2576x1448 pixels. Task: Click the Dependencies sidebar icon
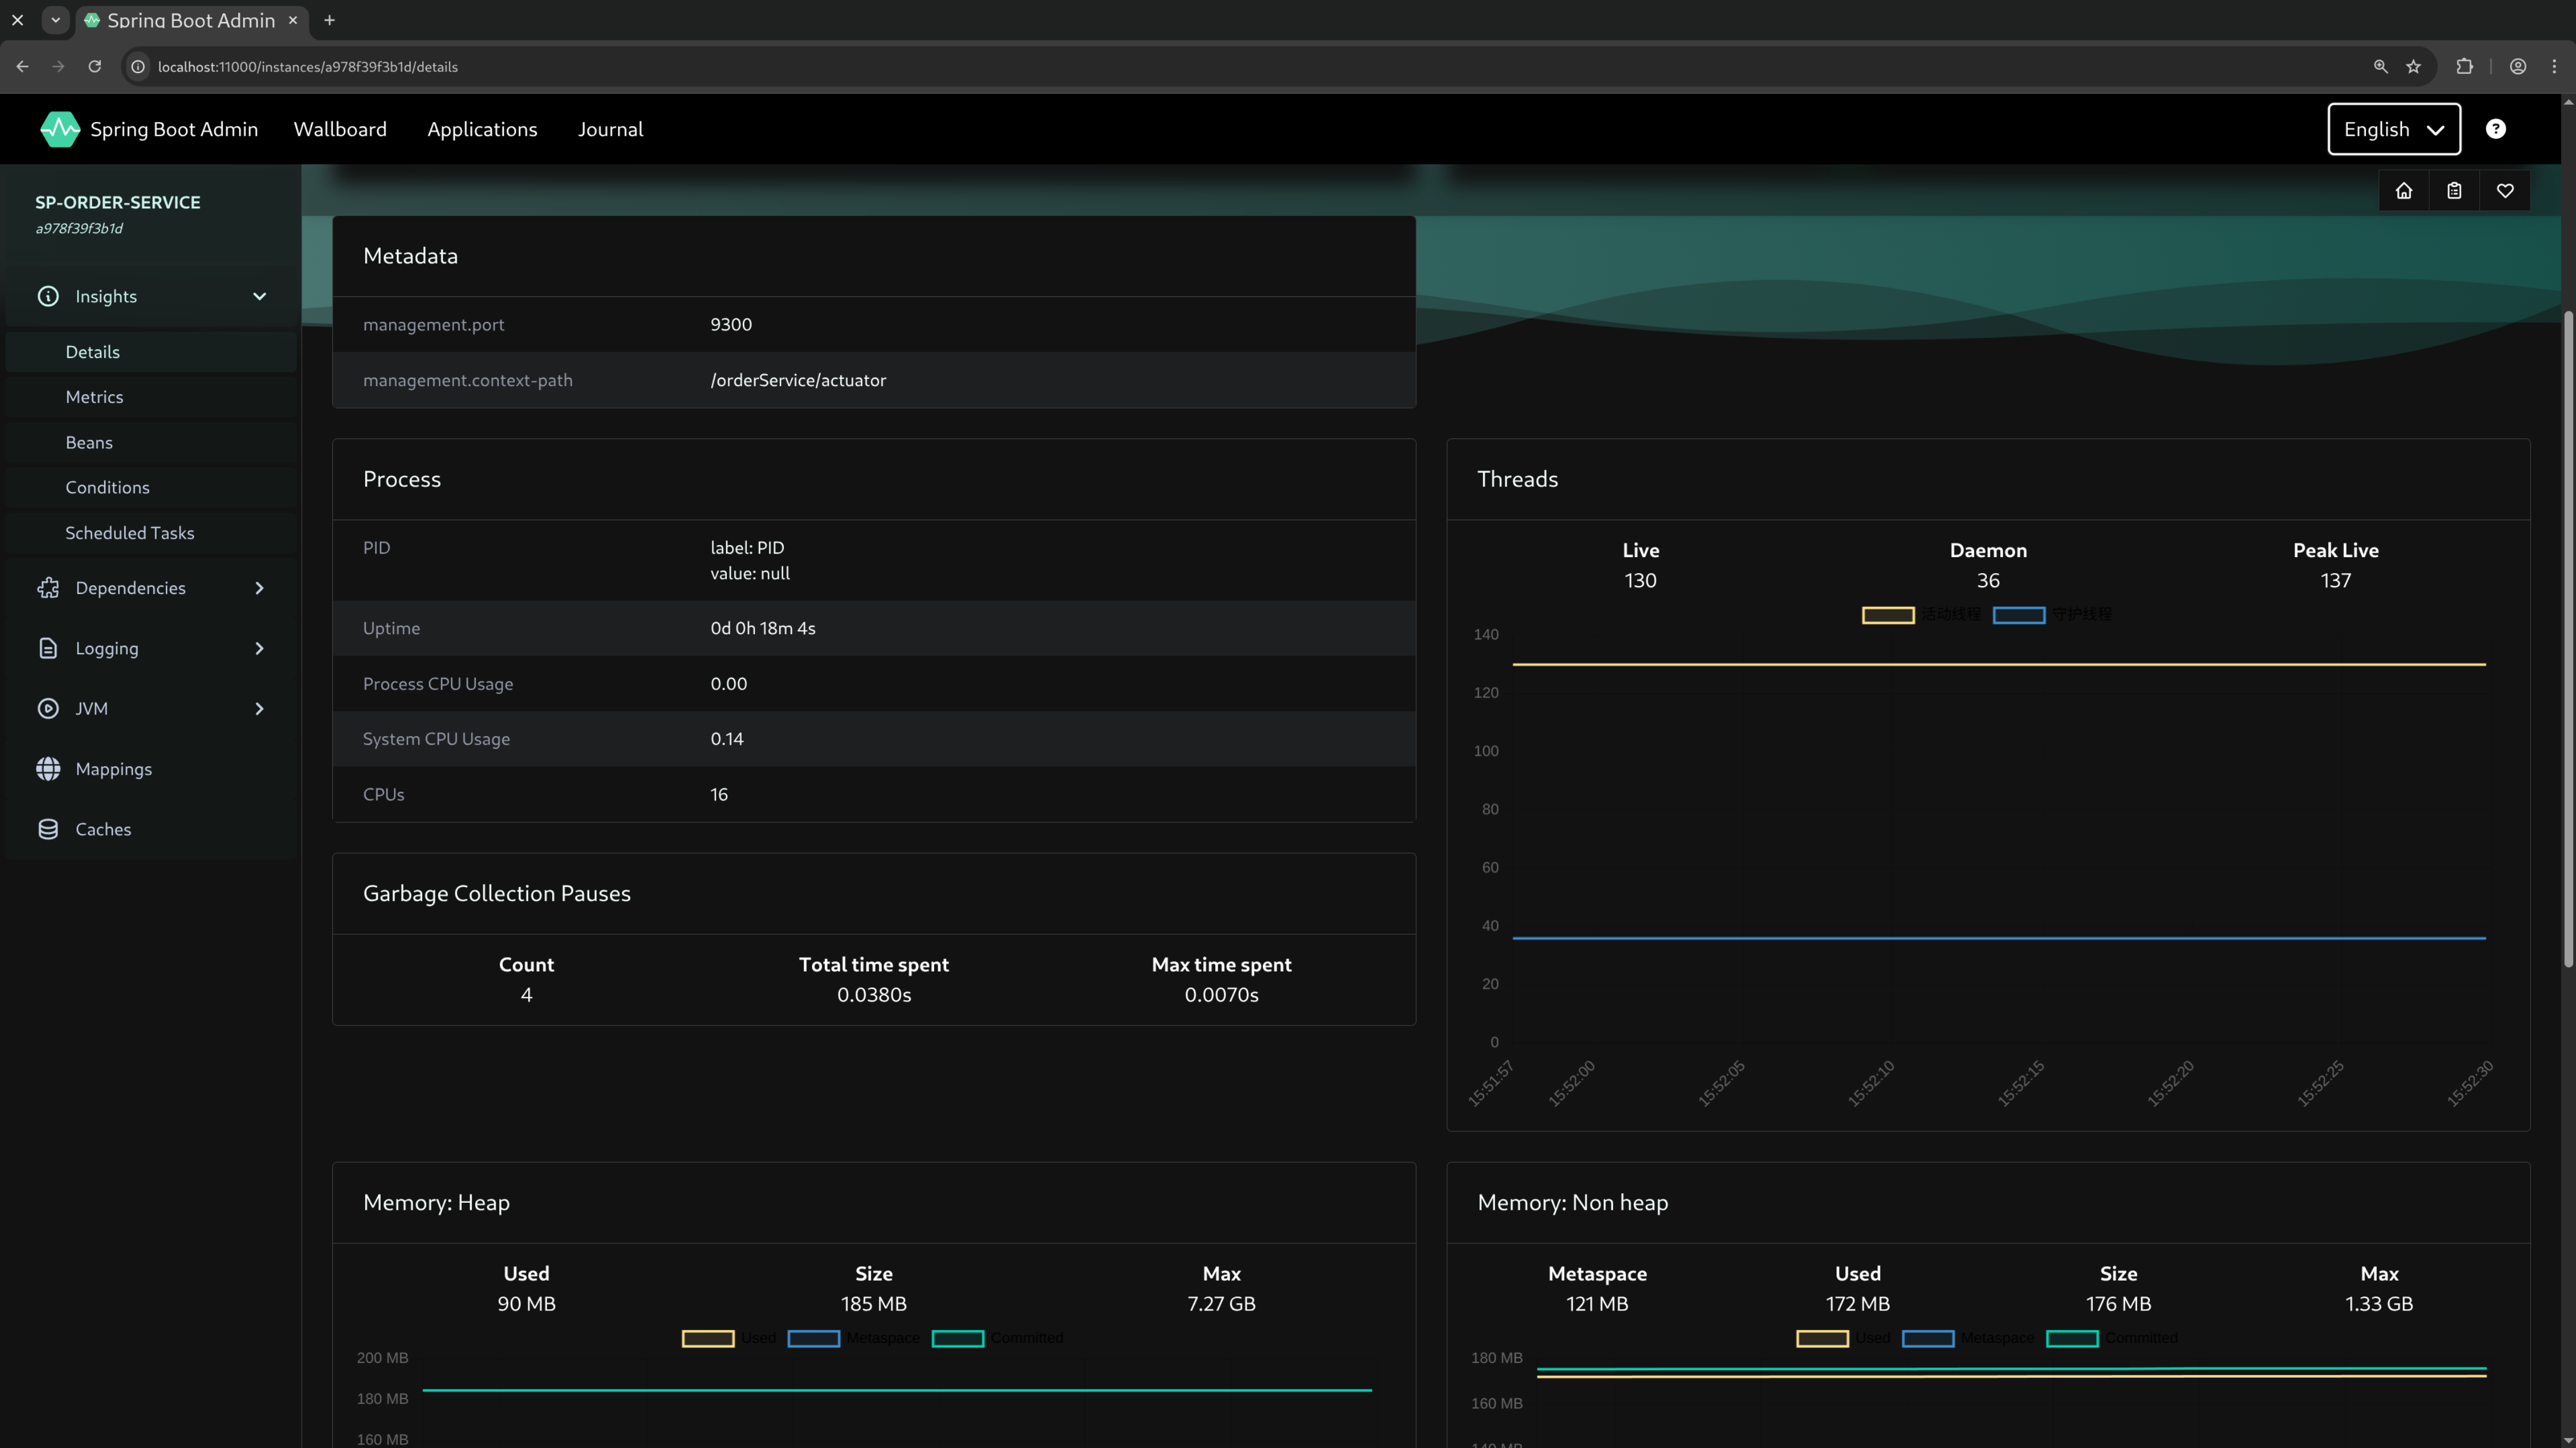[x=48, y=588]
